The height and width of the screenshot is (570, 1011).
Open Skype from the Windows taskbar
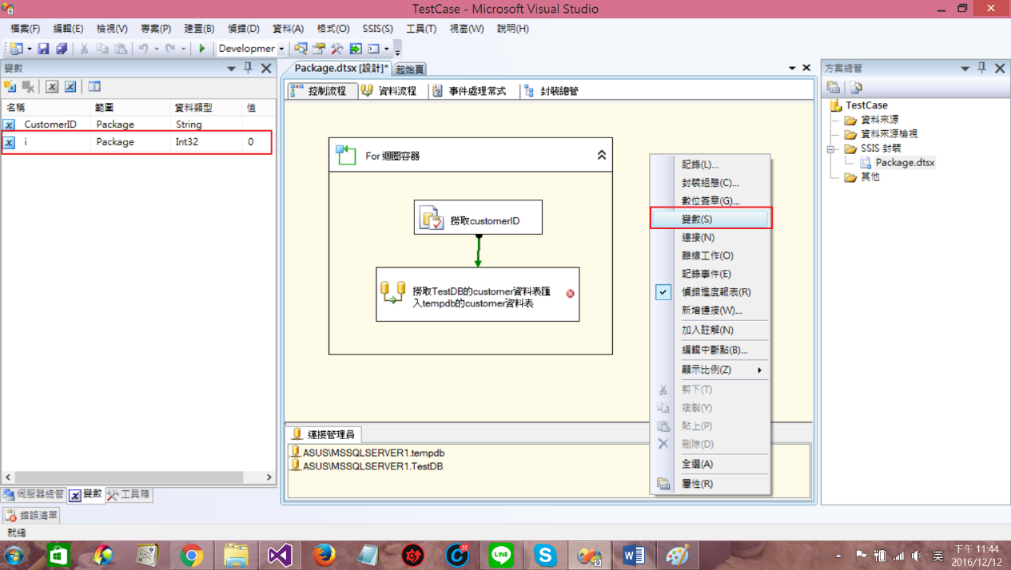pos(545,555)
